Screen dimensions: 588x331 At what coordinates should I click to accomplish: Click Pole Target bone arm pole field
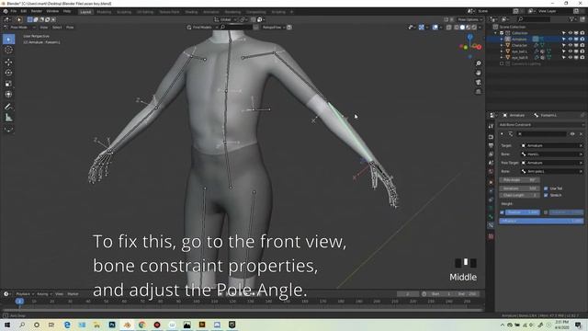pos(551,172)
